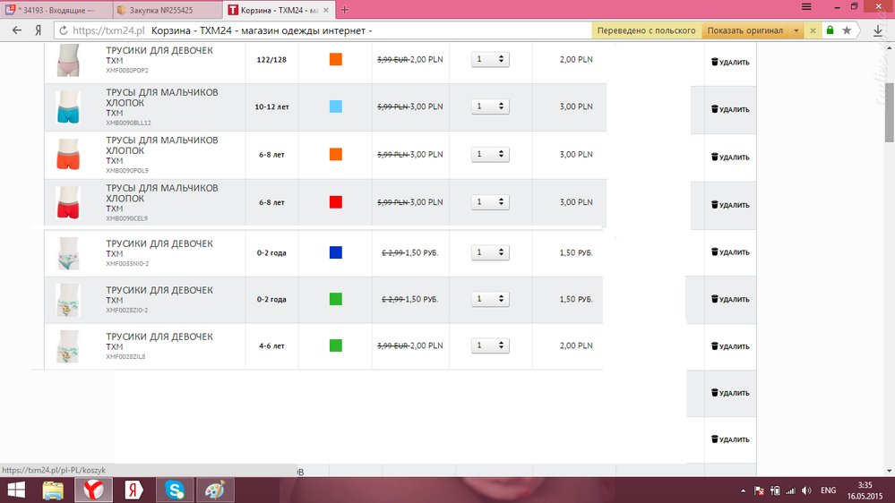Delete the green 0-2 года girls' item
This screenshot has width=895, height=503.
(x=730, y=300)
